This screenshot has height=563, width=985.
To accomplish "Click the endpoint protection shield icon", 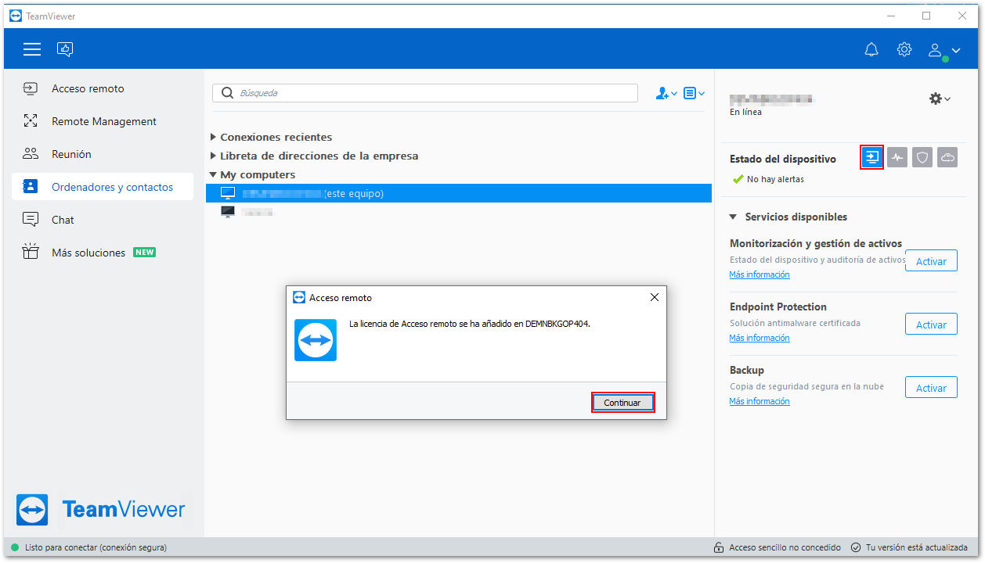I will (922, 157).
